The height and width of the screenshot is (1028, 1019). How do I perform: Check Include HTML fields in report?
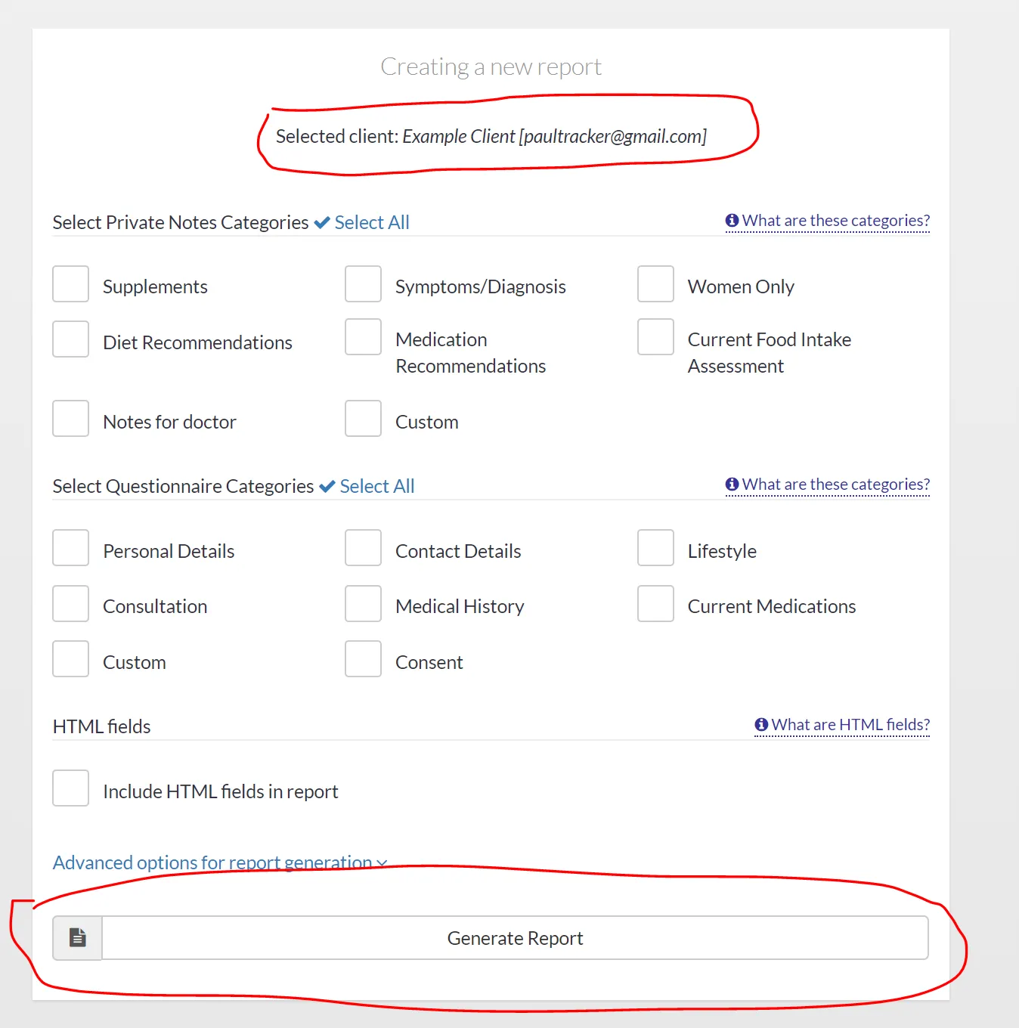click(x=71, y=788)
